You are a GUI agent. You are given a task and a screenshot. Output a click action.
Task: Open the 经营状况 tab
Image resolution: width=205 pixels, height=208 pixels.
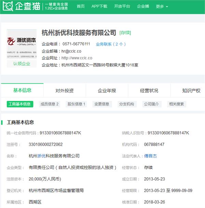[149, 91]
